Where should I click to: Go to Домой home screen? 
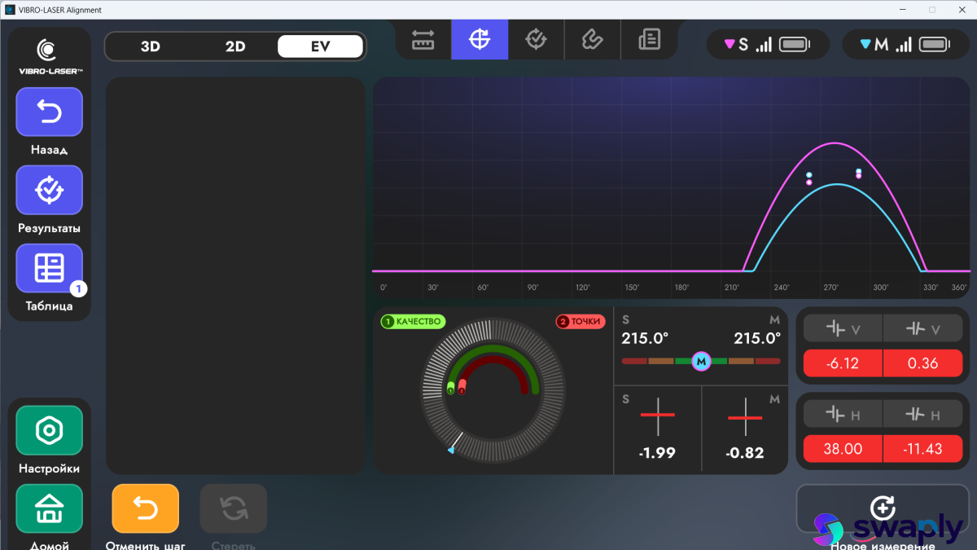click(49, 508)
